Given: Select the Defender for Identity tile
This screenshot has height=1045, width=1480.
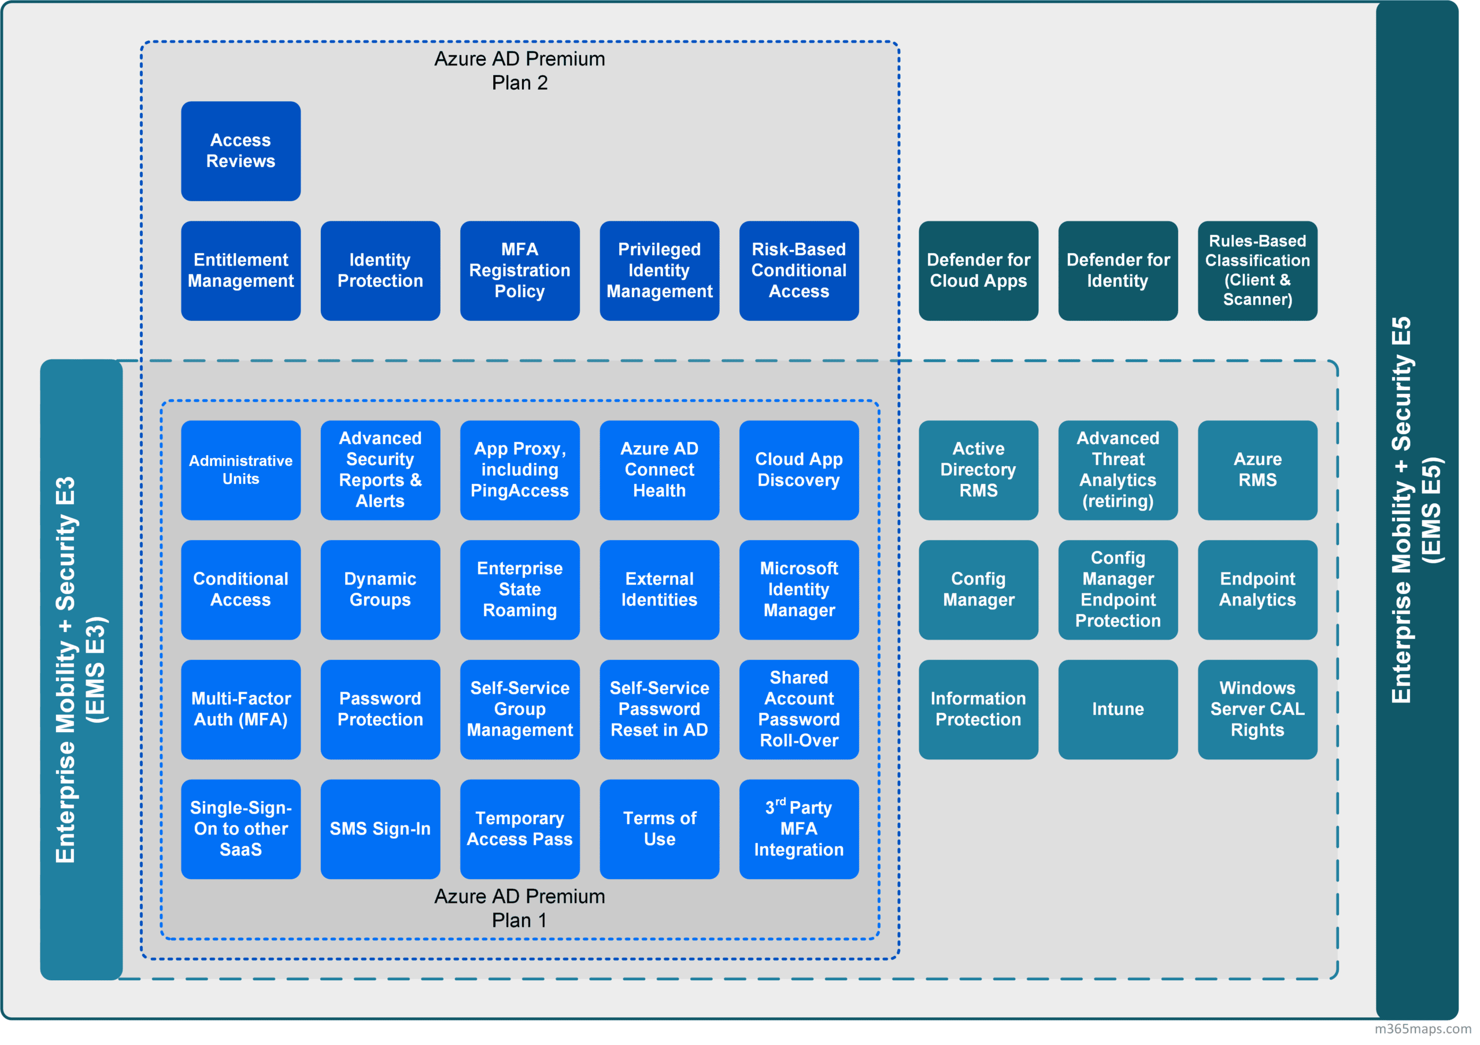Looking at the screenshot, I should (x=1118, y=271).
